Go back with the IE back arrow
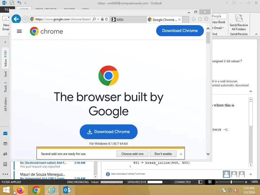Image resolution: width=260 pixels, height=195 pixels. (16, 19)
